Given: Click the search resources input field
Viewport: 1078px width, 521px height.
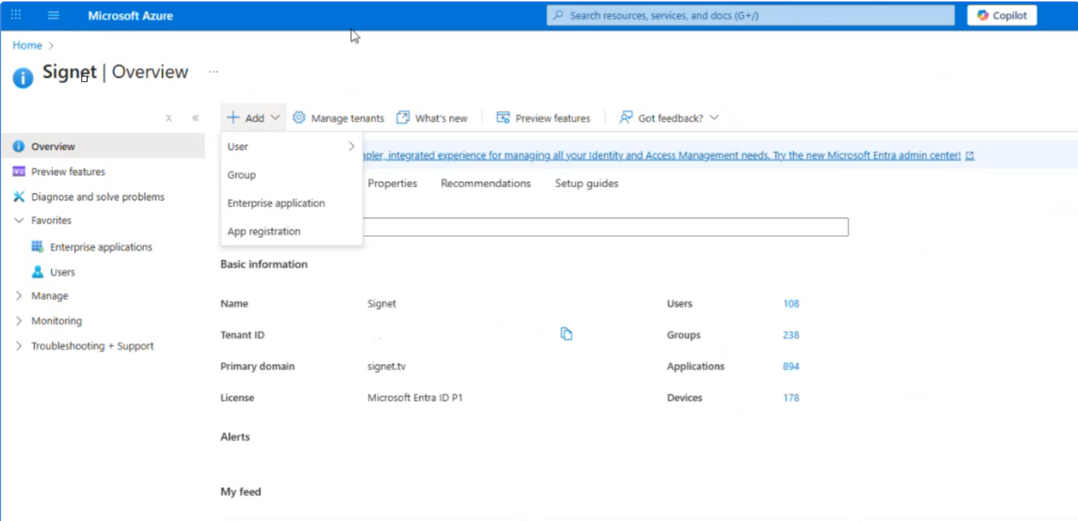Looking at the screenshot, I should point(750,15).
